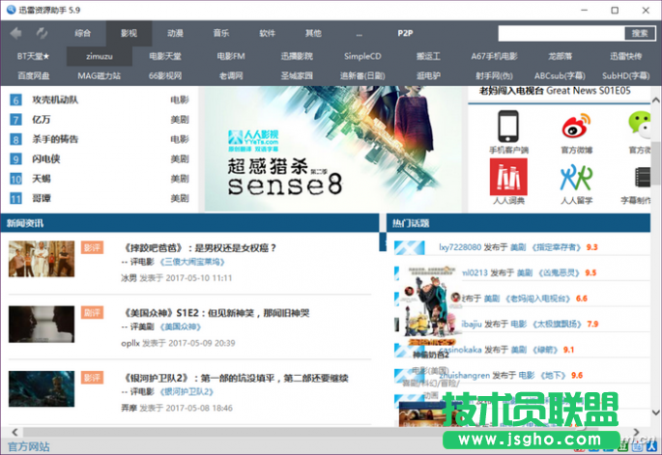
Task: Open the 字幕制作 film icon
Action: click(643, 178)
